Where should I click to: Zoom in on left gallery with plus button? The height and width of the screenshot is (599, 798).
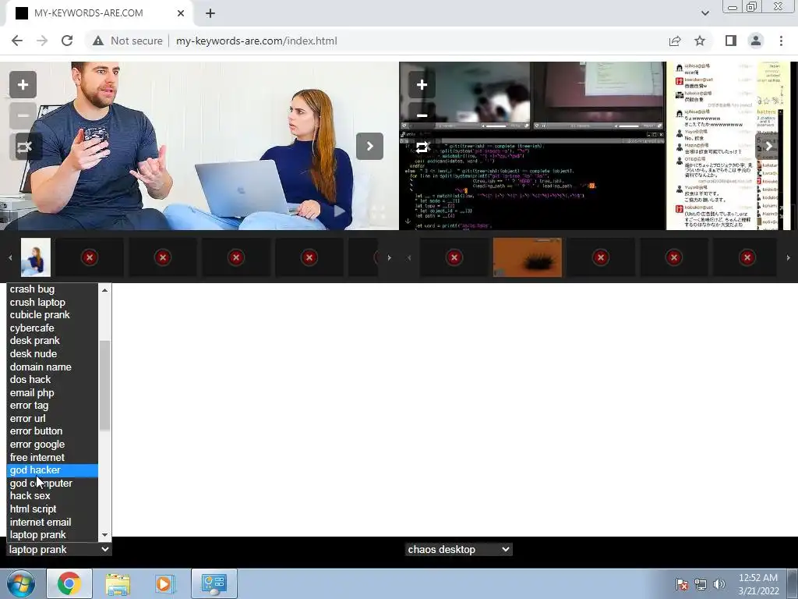pos(23,84)
